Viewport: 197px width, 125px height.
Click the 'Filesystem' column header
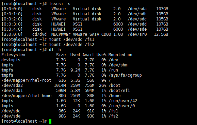pyautogui.click(x=13, y=55)
